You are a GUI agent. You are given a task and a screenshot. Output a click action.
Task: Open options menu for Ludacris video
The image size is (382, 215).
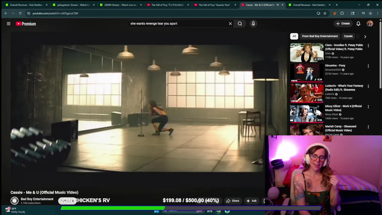368,86
